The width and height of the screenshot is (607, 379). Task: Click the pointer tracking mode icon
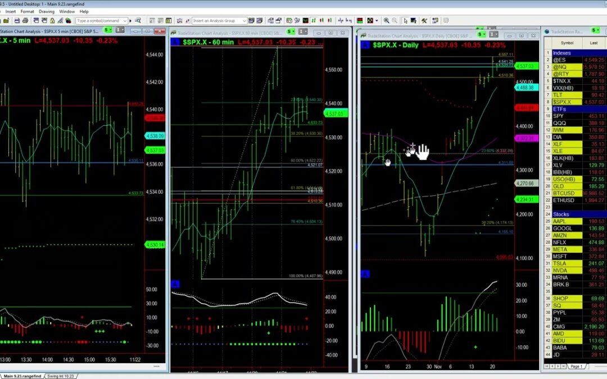(414, 21)
